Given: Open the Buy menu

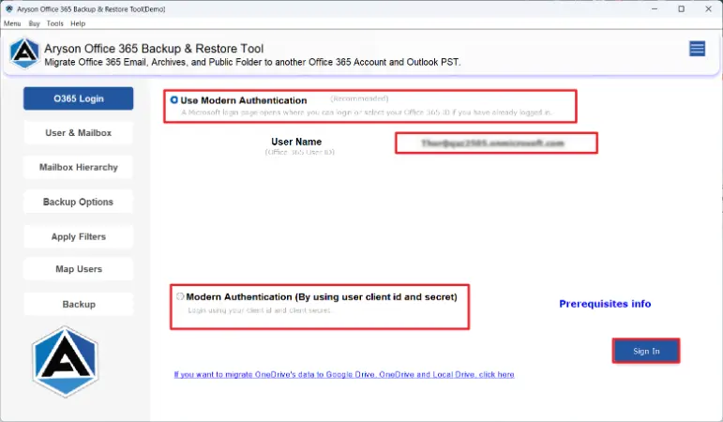Looking at the screenshot, I should 34,23.
